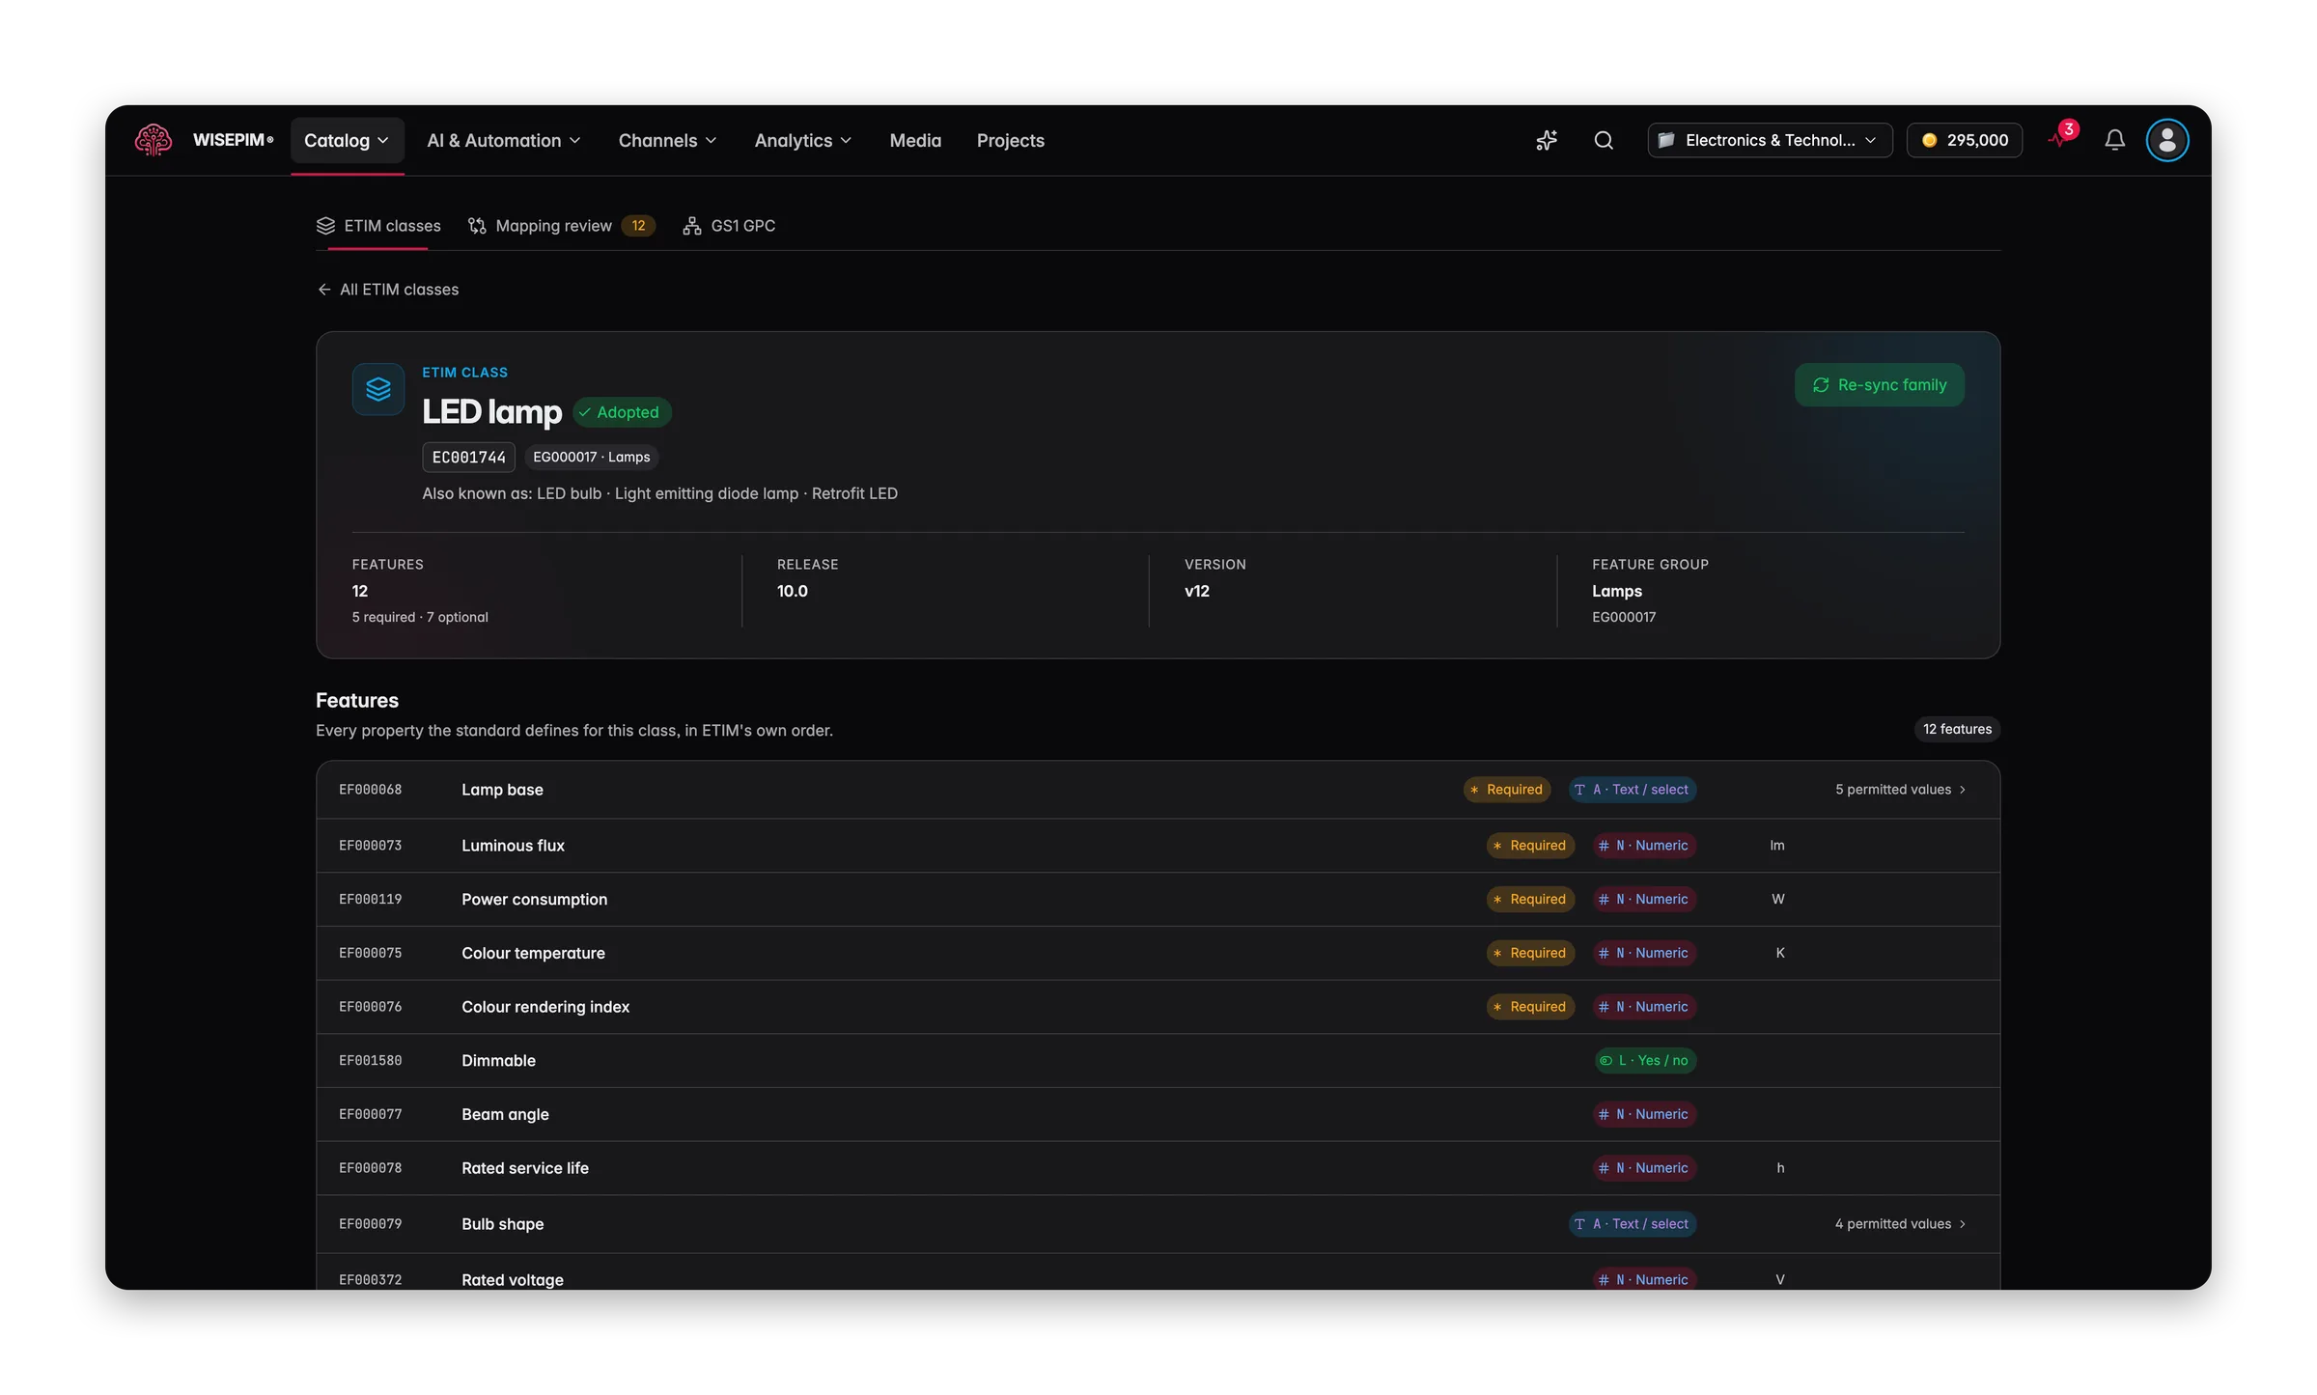Open the Electronics & Technol... workspace dropdown
The image size is (2317, 1395).
click(x=1769, y=140)
